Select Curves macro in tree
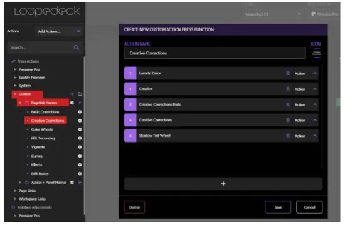 [37, 156]
